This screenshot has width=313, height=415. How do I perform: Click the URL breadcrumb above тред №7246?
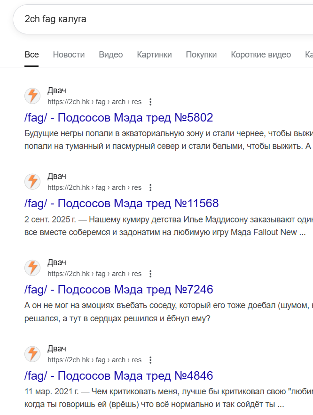click(x=94, y=274)
